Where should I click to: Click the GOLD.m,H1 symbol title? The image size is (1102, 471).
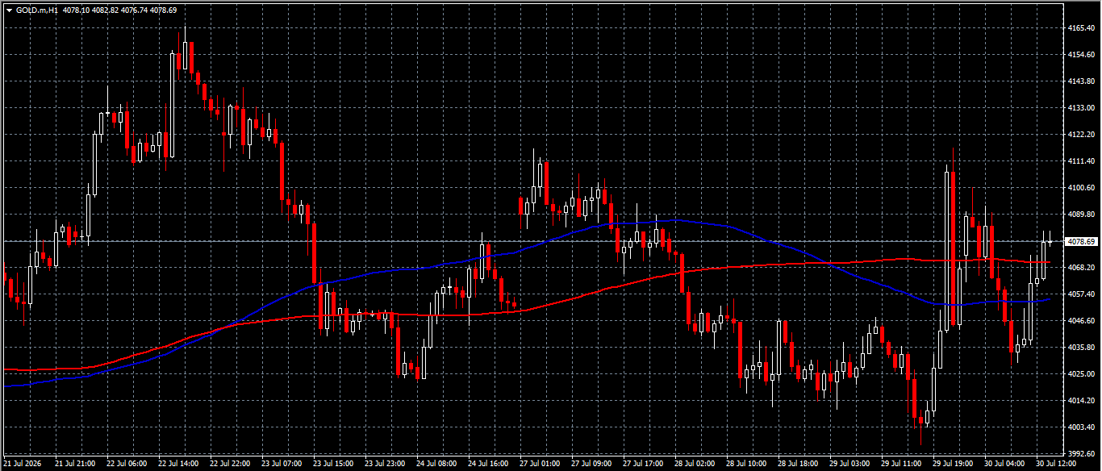(37, 10)
